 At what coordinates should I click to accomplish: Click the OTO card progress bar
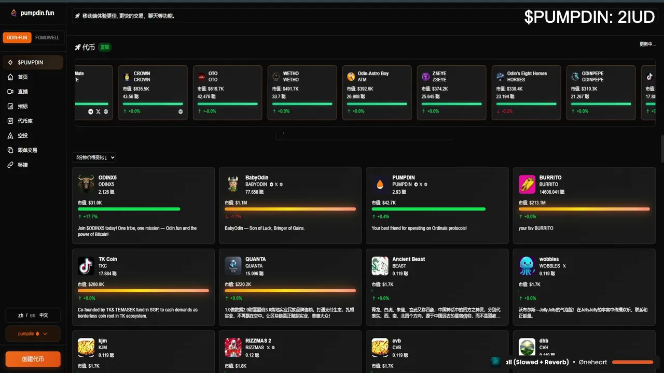[x=228, y=104]
